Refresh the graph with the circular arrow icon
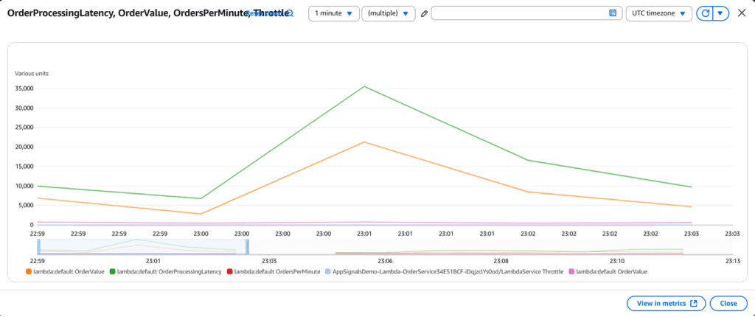Image resolution: width=755 pixels, height=317 pixels. point(705,13)
